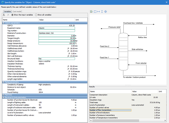Click the results horizontal scrollbar thumb
The width and height of the screenshot is (169, 123).
116,121
